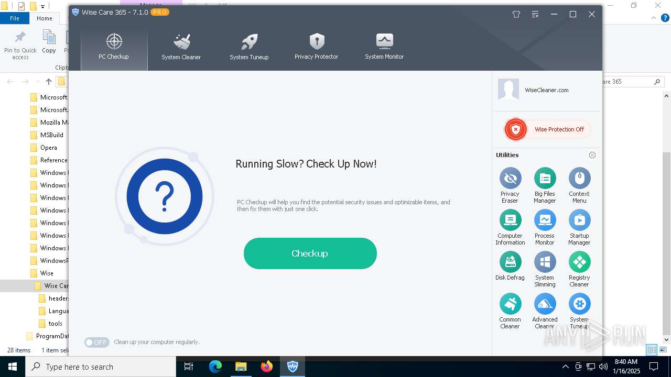Launch the Process Monitor utility
671x377 pixels.
click(x=545, y=227)
